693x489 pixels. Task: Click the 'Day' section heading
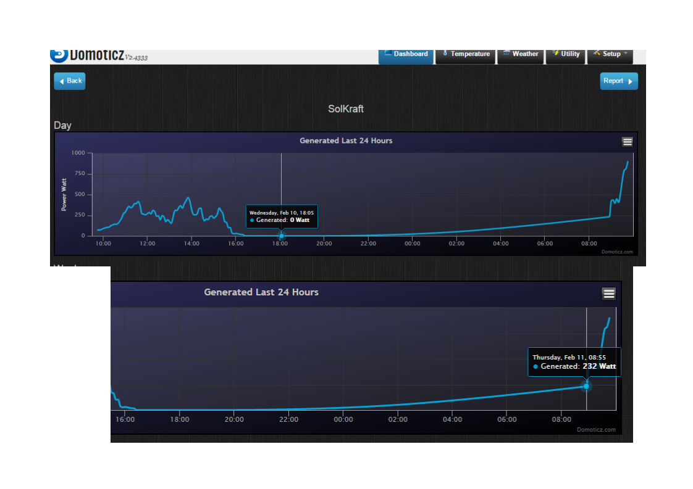click(x=62, y=125)
